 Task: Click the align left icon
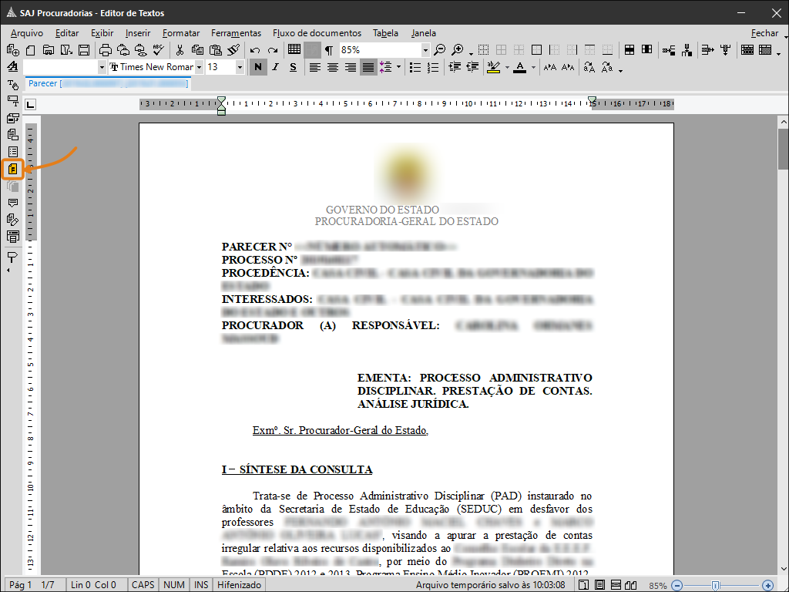tap(314, 67)
